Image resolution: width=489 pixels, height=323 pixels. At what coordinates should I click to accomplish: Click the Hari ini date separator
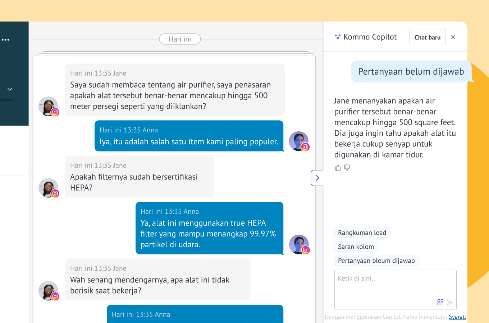coord(180,39)
